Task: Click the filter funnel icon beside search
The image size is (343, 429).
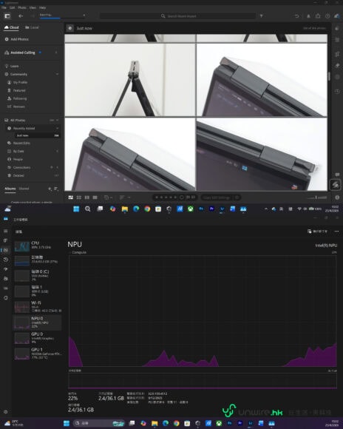Action: pyautogui.click(x=262, y=16)
